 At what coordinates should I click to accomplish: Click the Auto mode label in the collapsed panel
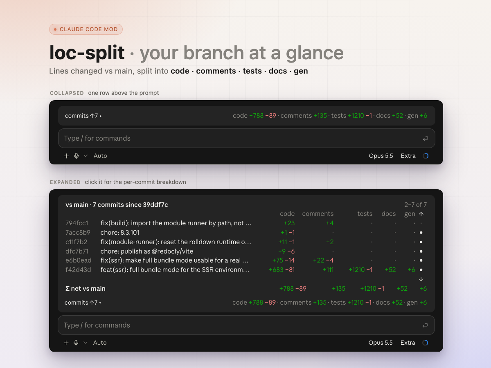[x=100, y=156]
